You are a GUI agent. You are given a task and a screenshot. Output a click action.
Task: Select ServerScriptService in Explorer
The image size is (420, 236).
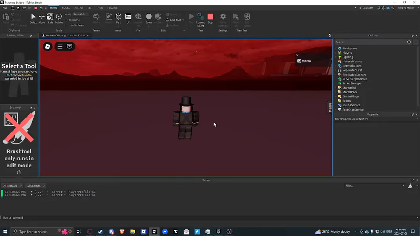point(355,79)
